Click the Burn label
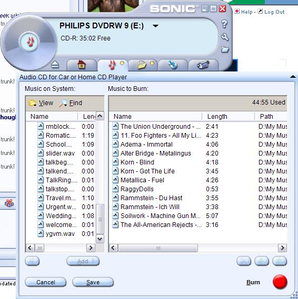 pyautogui.click(x=253, y=282)
